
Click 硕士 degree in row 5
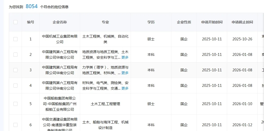point(151,104)
